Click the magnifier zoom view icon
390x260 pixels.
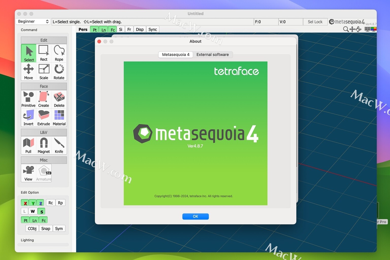pos(346,29)
